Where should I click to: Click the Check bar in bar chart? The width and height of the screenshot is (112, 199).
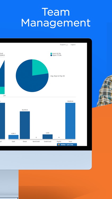25,125
